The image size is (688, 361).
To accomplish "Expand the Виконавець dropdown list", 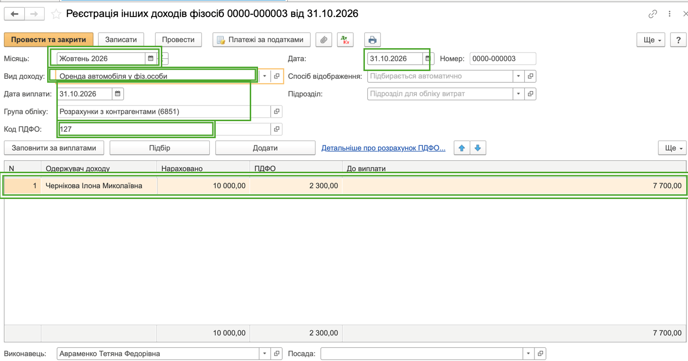I will coord(265,354).
